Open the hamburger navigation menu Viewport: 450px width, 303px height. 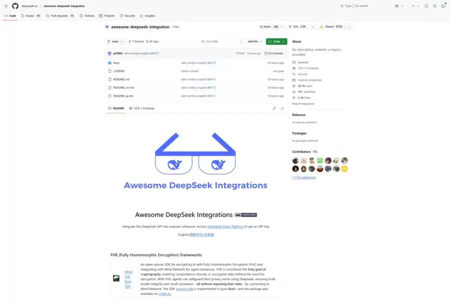[x=6, y=6]
